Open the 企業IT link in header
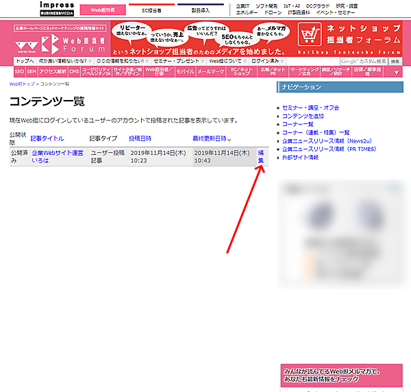This screenshot has height=392, width=411. coord(242,6)
